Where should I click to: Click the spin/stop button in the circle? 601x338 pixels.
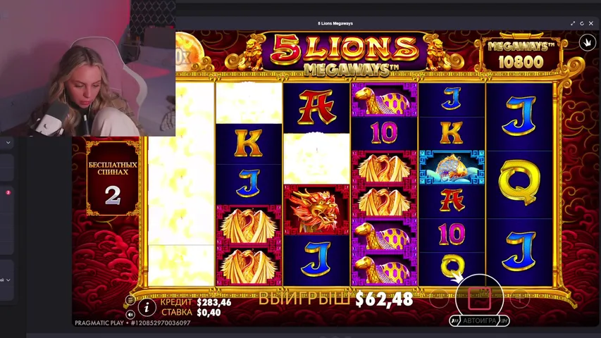[x=479, y=298]
